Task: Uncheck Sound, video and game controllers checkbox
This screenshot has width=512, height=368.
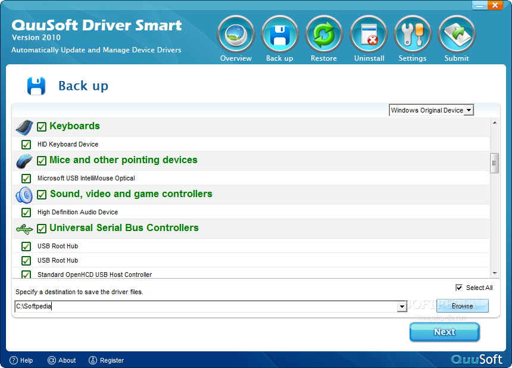Action: (42, 195)
